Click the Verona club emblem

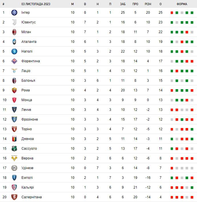tap(14, 158)
